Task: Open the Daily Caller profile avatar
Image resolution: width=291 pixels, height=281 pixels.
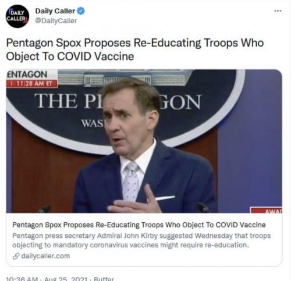Action: (x=17, y=16)
